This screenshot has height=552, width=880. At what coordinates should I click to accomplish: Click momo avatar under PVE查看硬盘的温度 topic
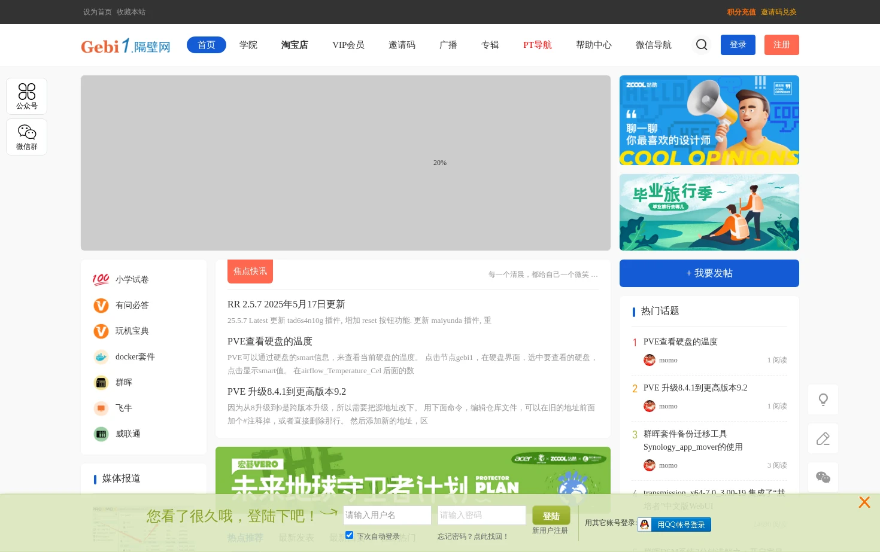click(x=650, y=360)
